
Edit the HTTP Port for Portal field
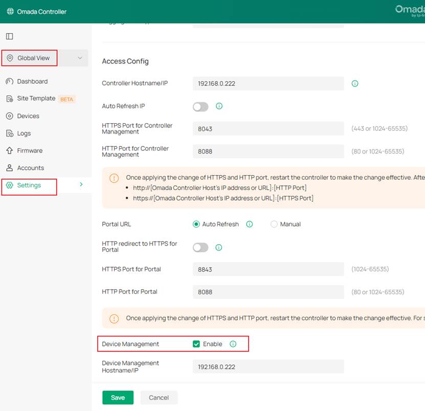(269, 292)
